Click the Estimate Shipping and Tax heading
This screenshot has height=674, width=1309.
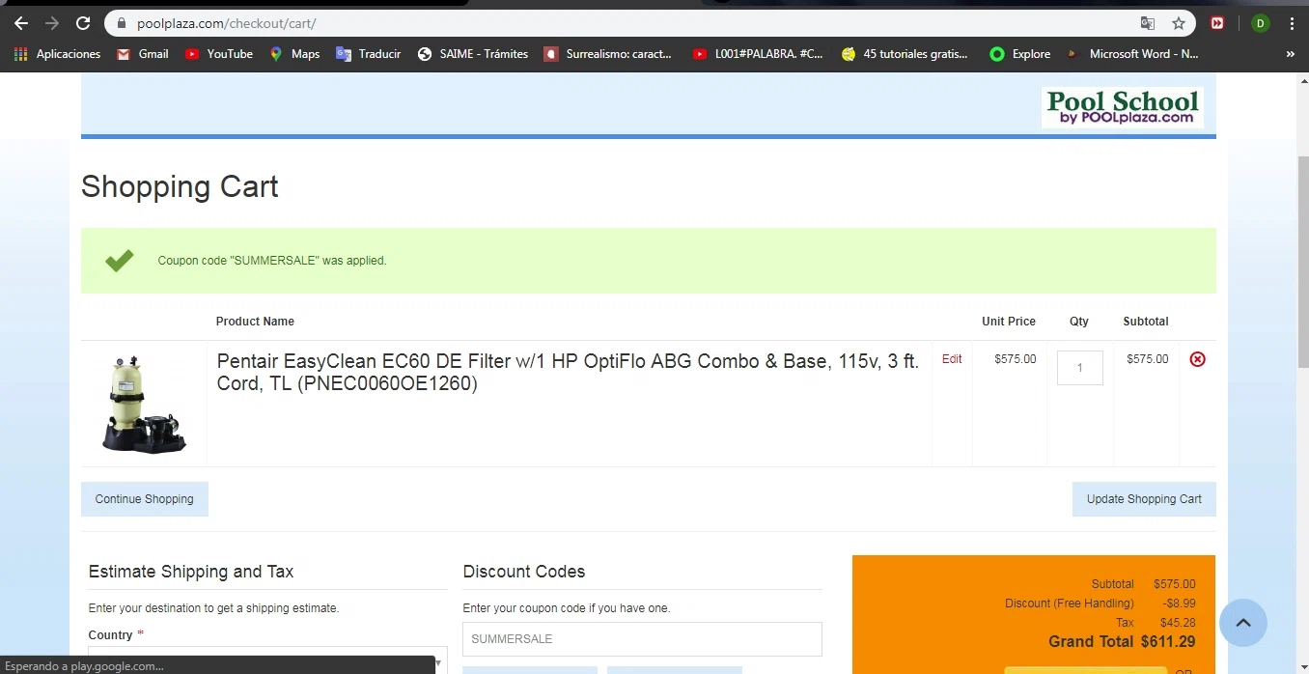(191, 572)
